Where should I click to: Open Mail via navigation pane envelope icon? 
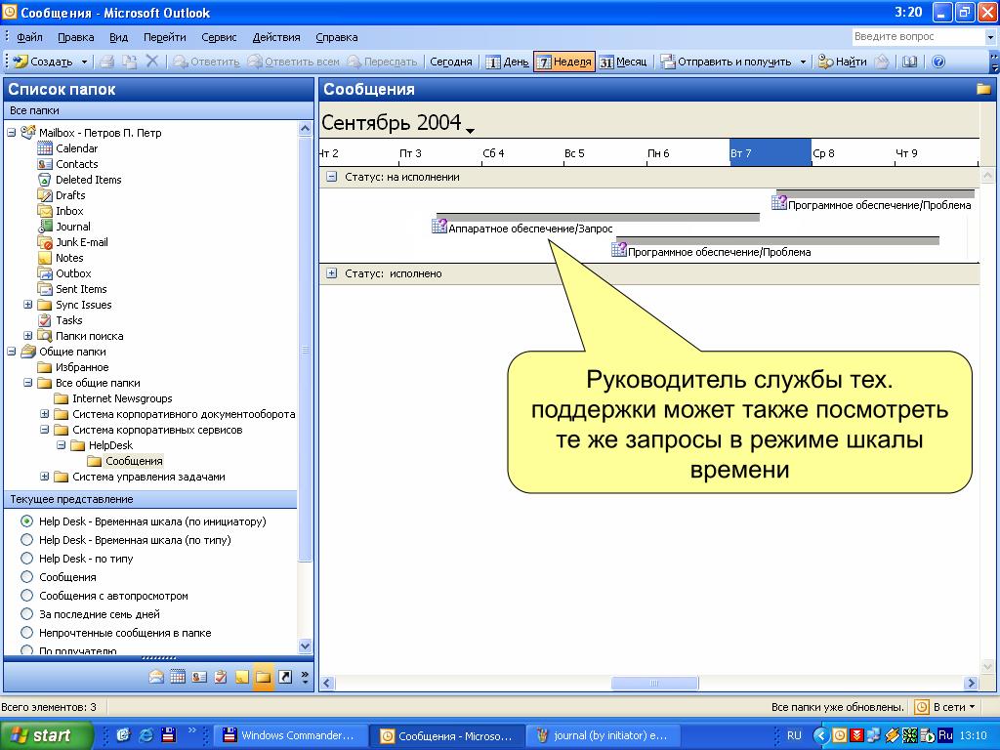point(156,677)
